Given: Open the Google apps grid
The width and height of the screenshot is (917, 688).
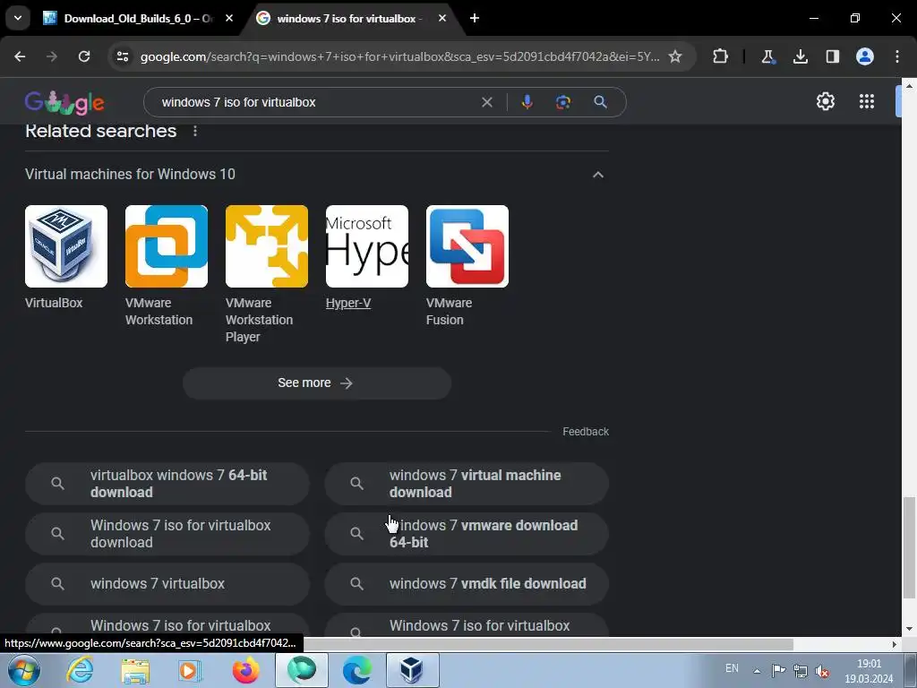Looking at the screenshot, I should (867, 102).
